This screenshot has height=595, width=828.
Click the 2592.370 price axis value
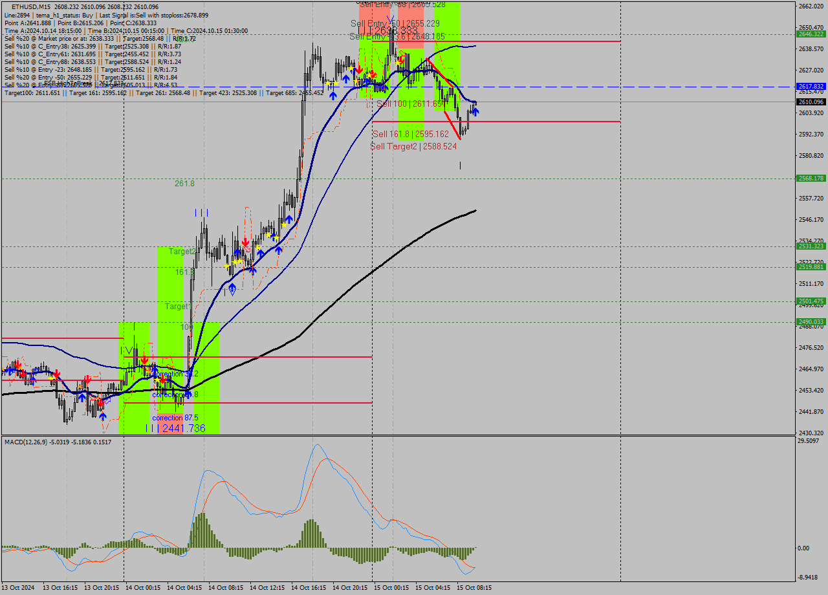(x=811, y=135)
